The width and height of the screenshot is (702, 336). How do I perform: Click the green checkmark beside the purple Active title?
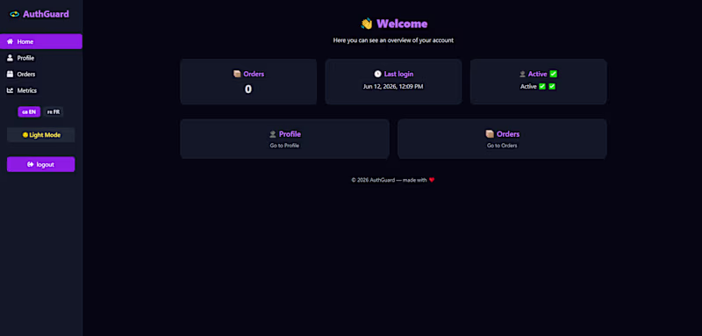554,74
